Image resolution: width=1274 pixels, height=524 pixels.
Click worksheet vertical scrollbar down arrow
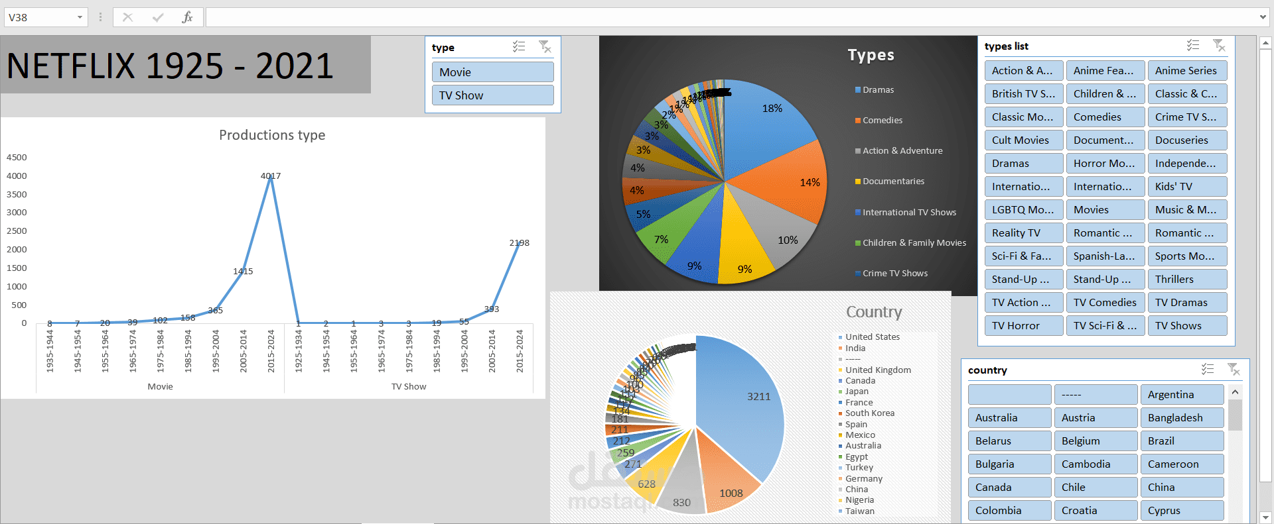click(1265, 517)
